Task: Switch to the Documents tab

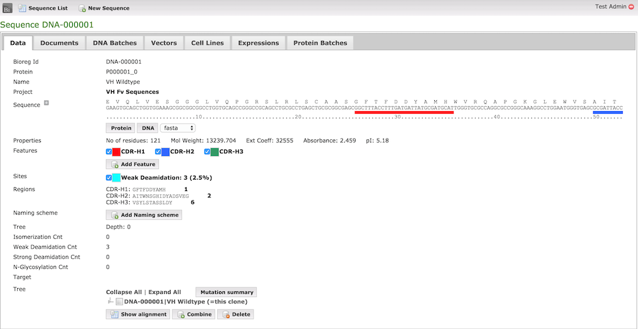Action: click(x=59, y=43)
